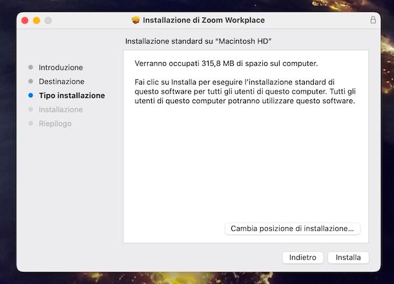The image size is (394, 284).
Task: Click the lock icon in title bar
Action: (x=373, y=20)
